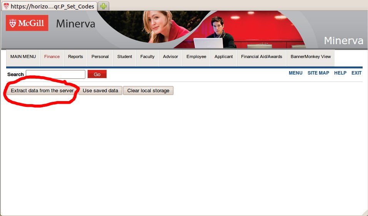Click the favicon in the browser tab
Viewport: 368px width, 216px height.
(6, 6)
